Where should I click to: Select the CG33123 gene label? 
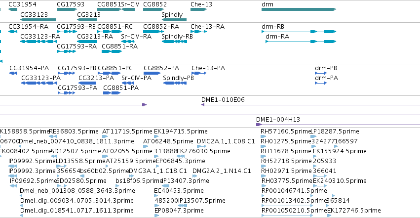pyautogui.click(x=34, y=14)
